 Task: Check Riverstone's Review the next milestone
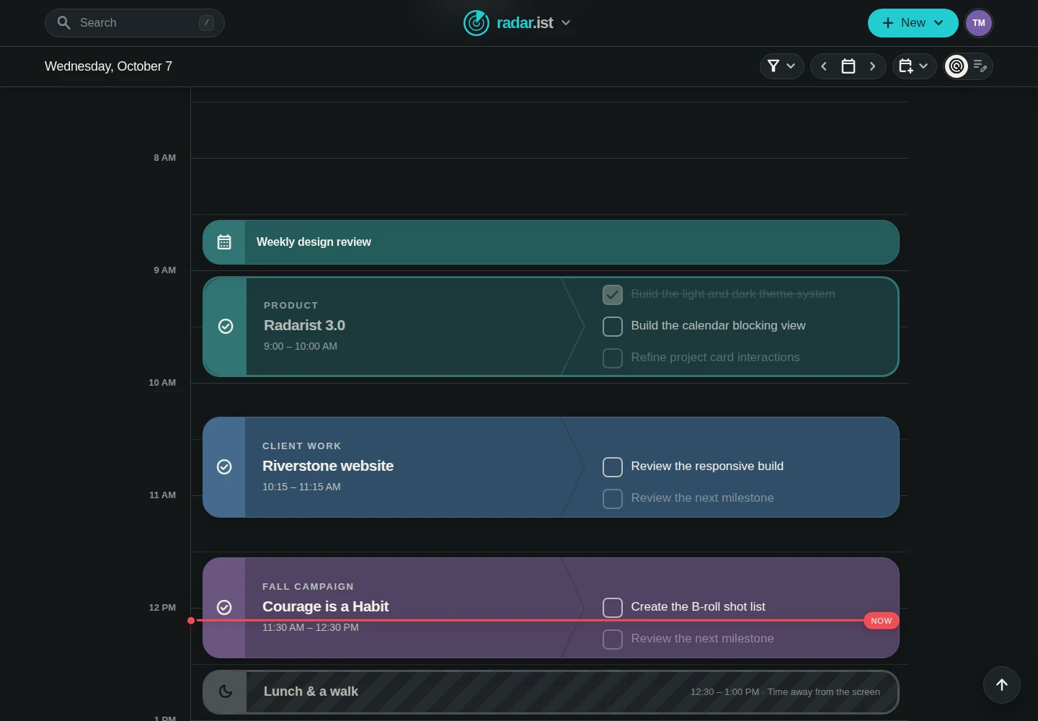tap(613, 499)
